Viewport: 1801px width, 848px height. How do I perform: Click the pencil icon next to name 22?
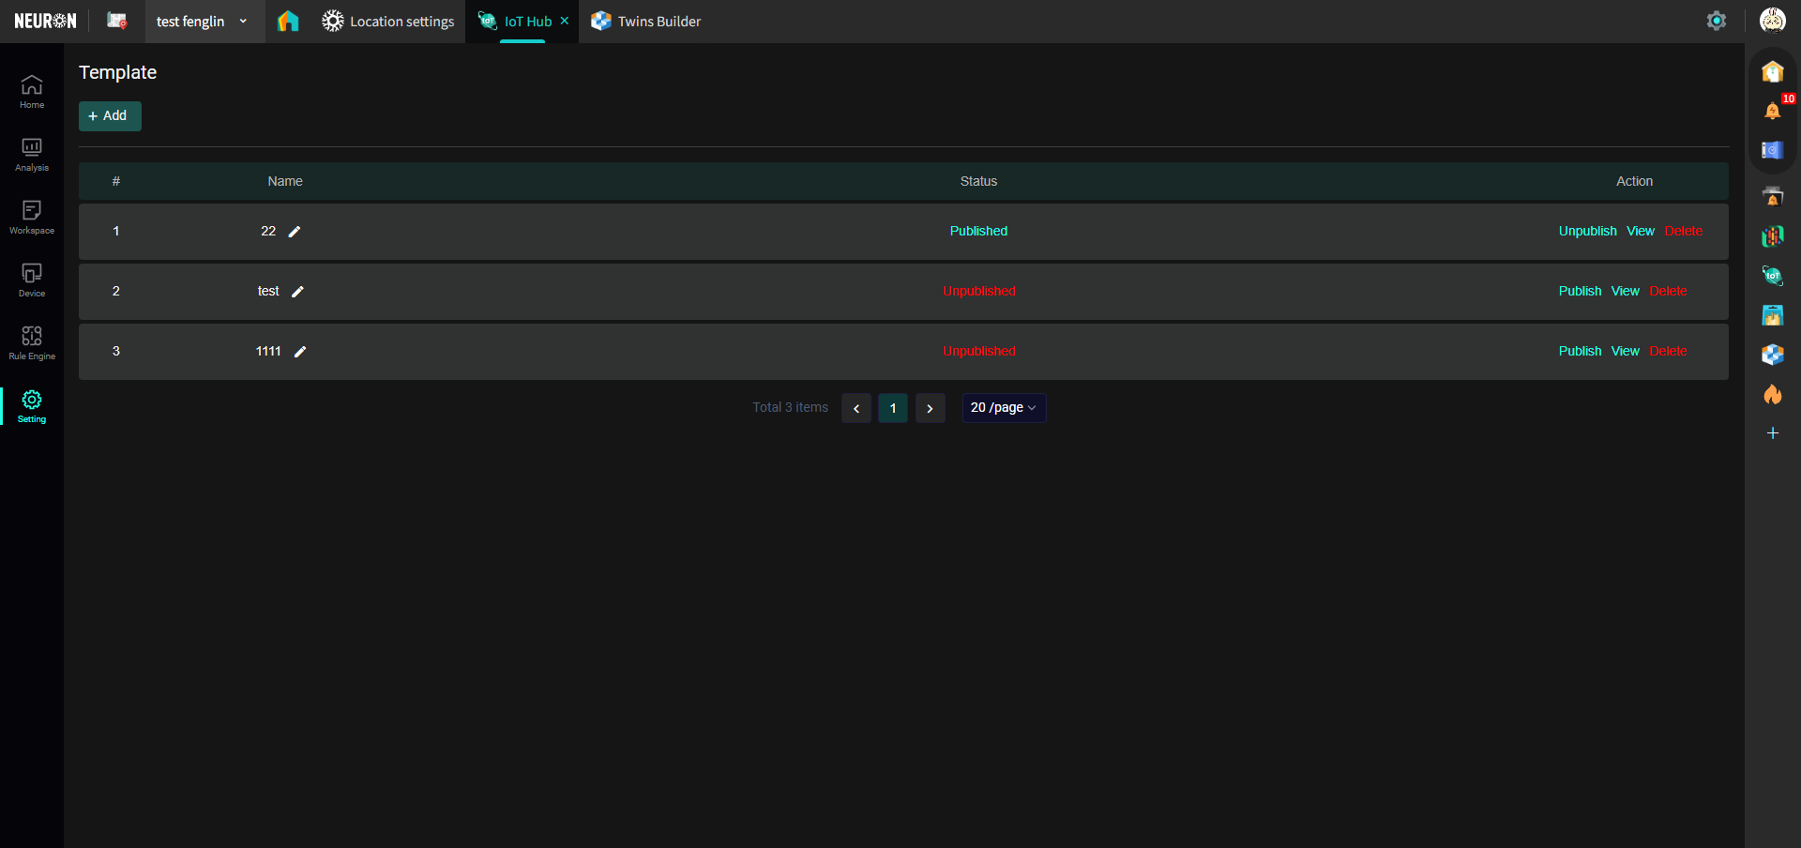click(295, 232)
